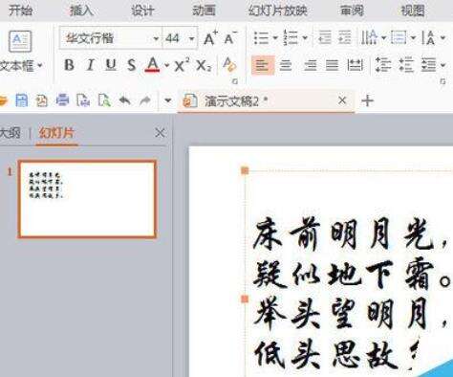The image size is (453, 377).
Task: Click the Redo arrow icon
Action: (x=145, y=100)
